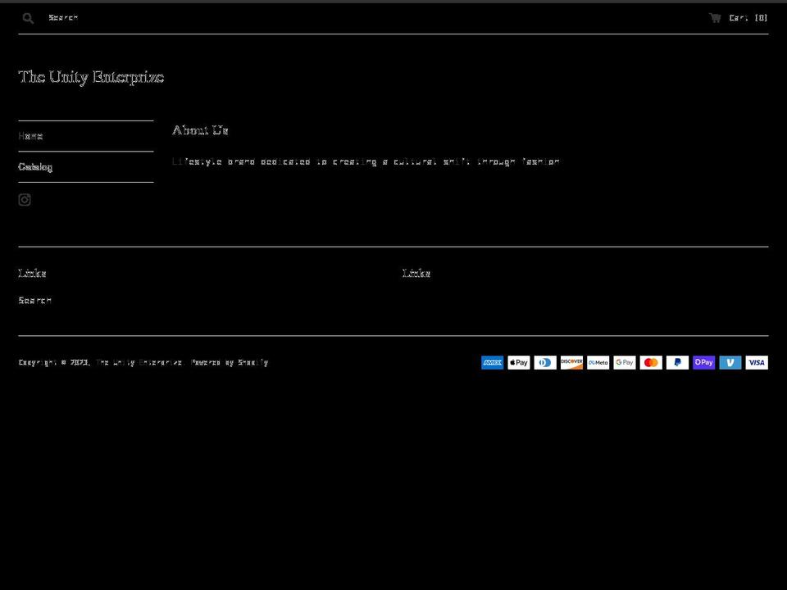Click the Shopify link in the copyright notice
787x590 pixels.
(x=252, y=362)
